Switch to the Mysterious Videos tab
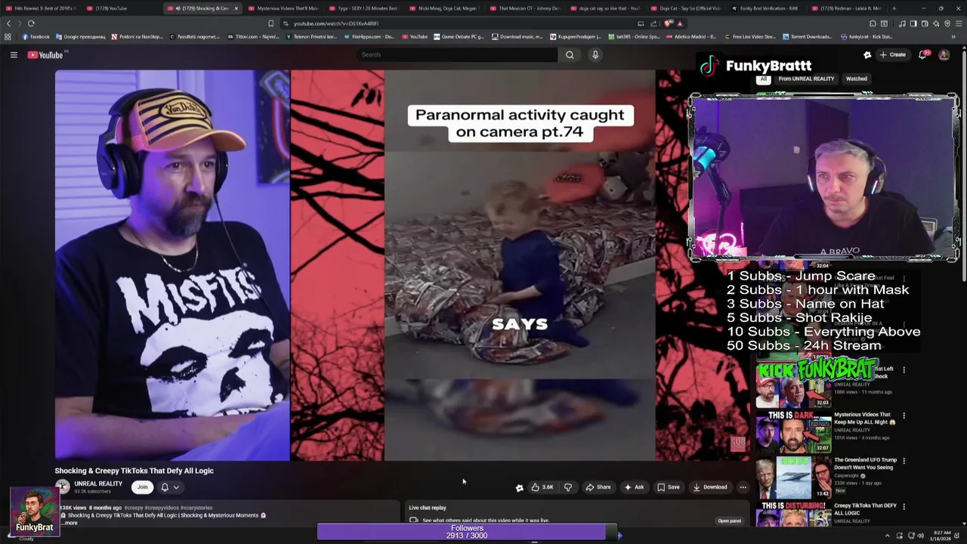 pyautogui.click(x=283, y=8)
